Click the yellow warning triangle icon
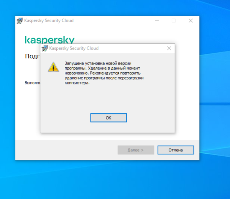Image resolution: width=230 pixels, height=199 pixels. (x=53, y=67)
